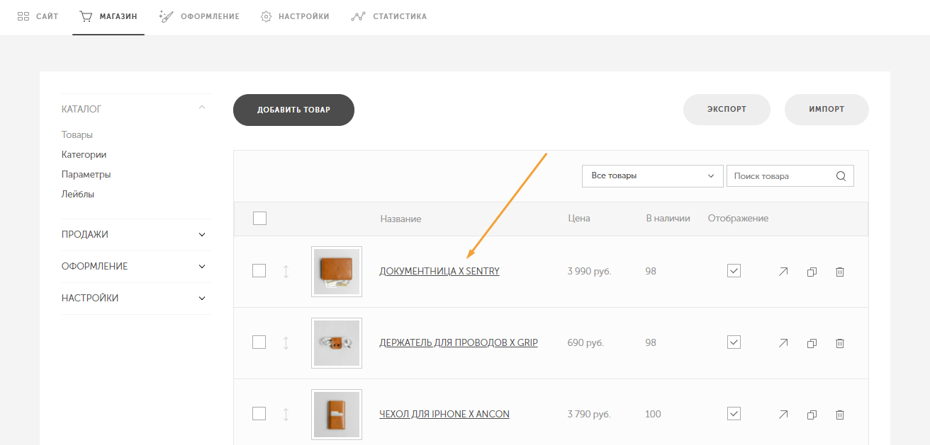Click the reorder handle for Чехол для iPhone
Viewport: 930px width, 445px height.
(286, 414)
